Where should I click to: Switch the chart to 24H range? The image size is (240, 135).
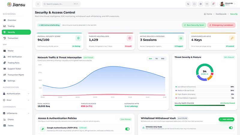pos(150,58)
